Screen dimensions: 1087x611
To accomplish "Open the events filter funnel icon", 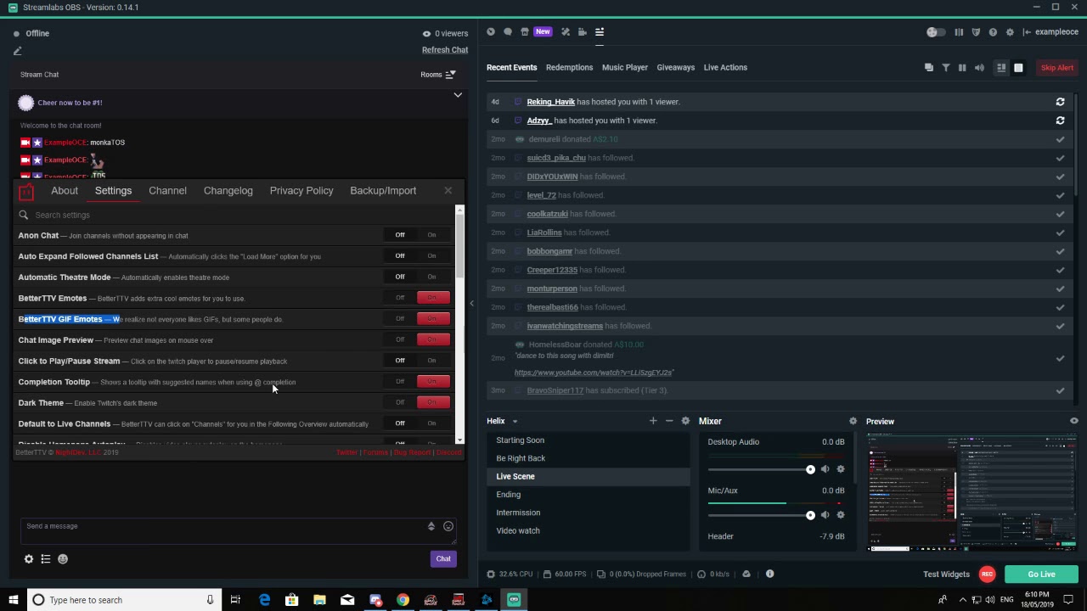I will click(x=945, y=68).
